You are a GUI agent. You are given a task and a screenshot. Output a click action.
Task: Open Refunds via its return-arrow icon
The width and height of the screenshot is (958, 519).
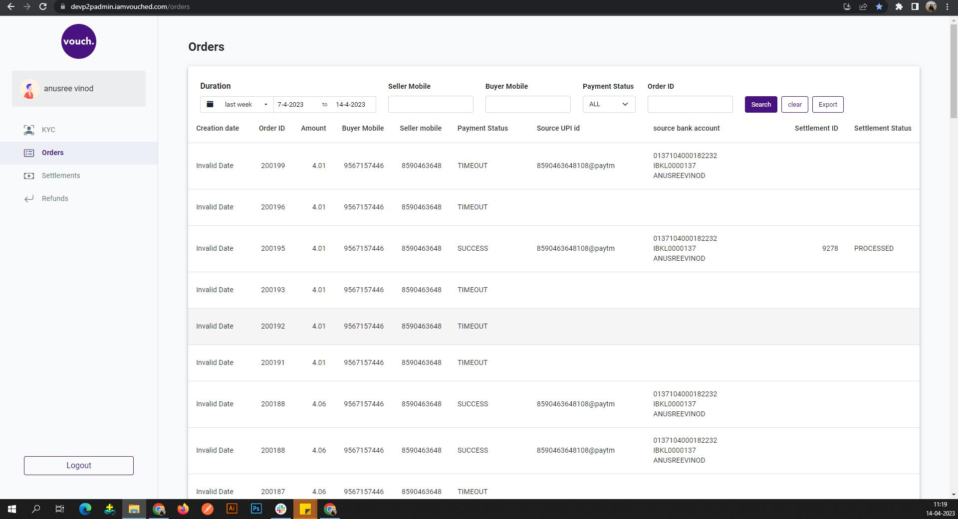point(28,198)
